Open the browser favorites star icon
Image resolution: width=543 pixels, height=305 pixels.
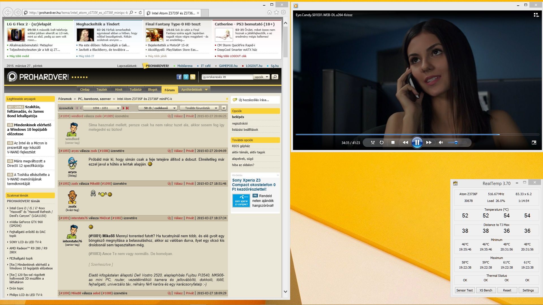tap(276, 12)
